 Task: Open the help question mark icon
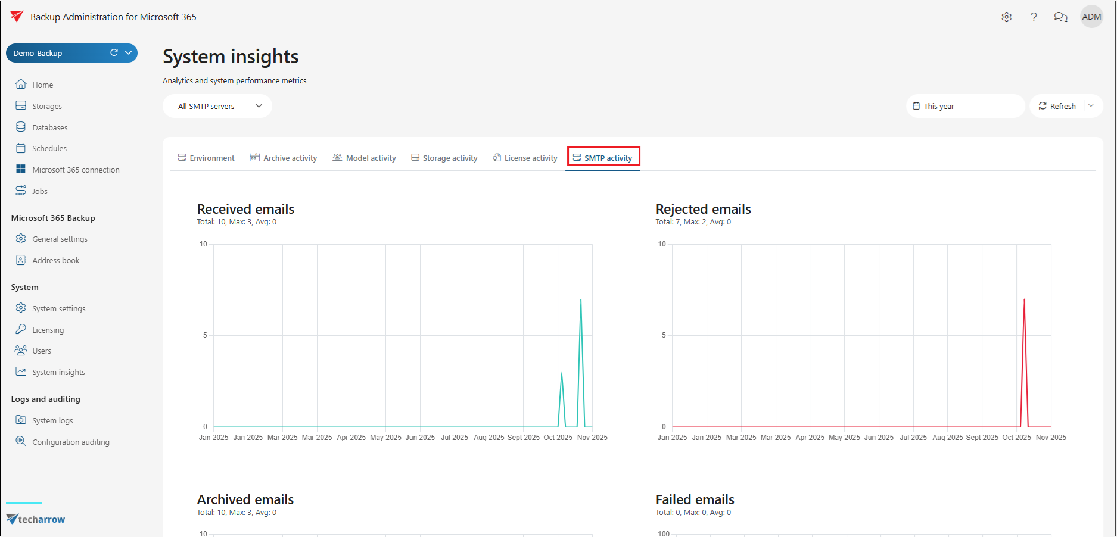[x=1034, y=17]
